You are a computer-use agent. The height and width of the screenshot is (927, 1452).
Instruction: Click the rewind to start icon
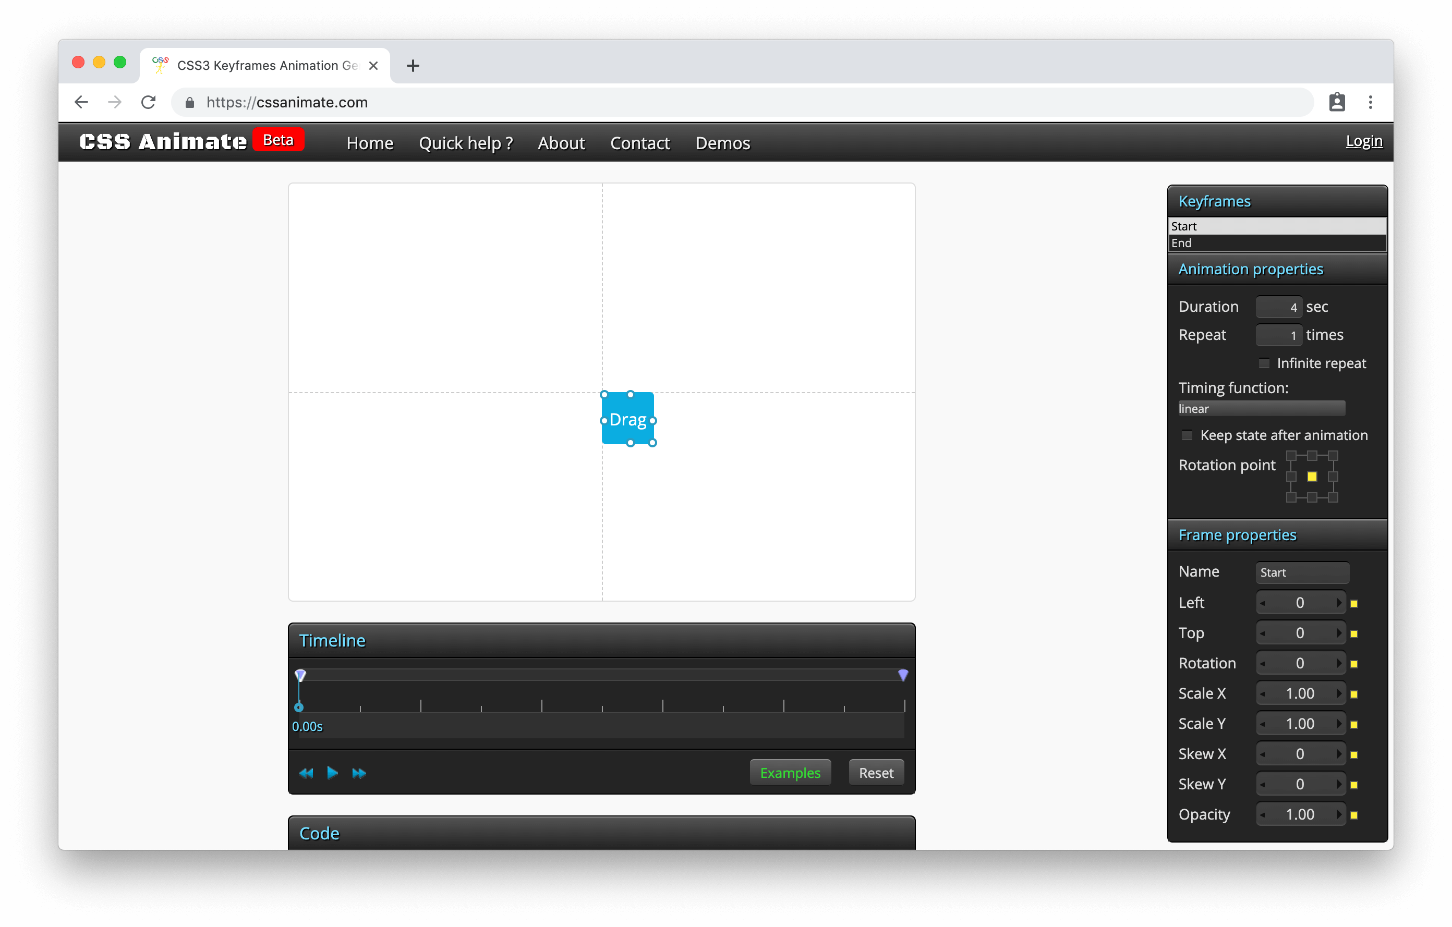pos(306,773)
